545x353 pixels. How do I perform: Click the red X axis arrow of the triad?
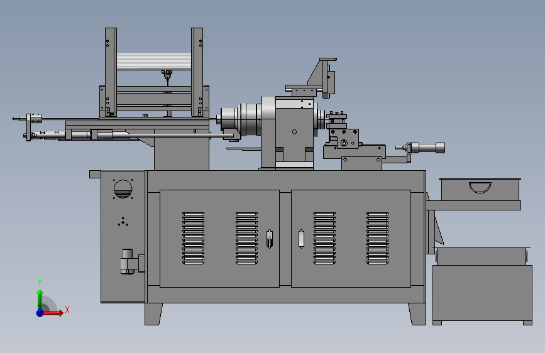[x=53, y=313]
